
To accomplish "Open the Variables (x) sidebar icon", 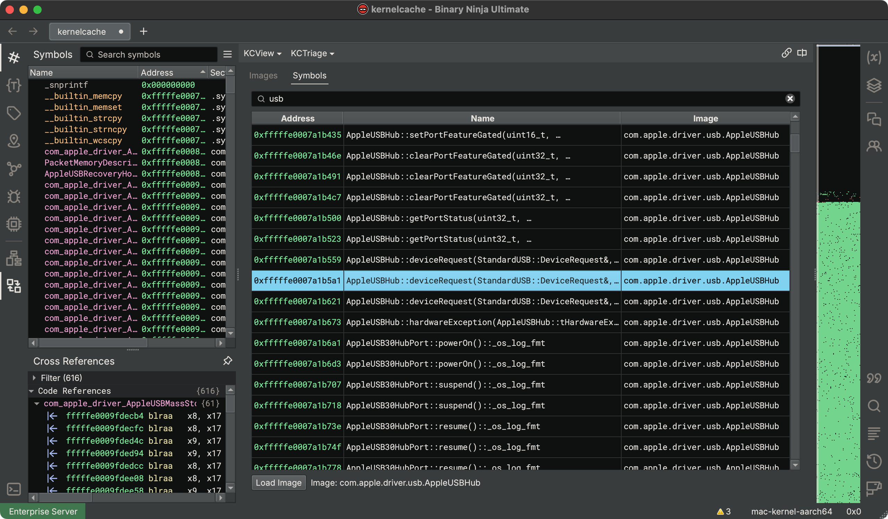I will (x=874, y=58).
